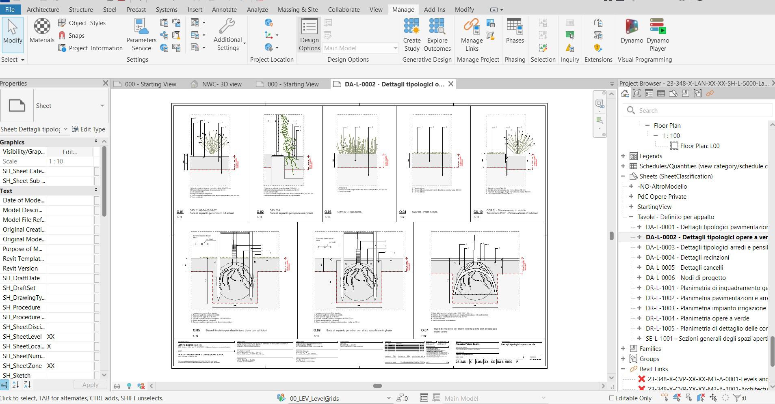Open Design Options
Viewport: 775px width, 404px height.
310,35
